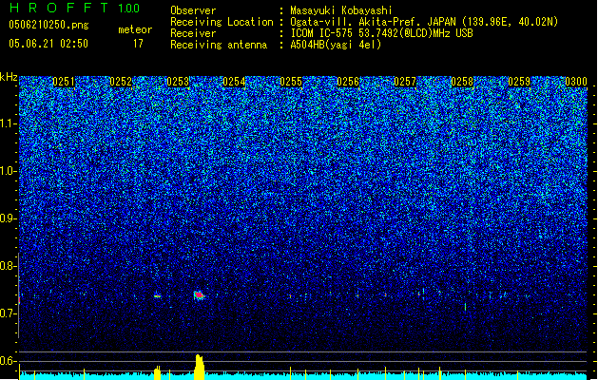Screen dimensions: 598x380
Task: Click observer name Masayuki Kobayashi
Action: point(341,10)
